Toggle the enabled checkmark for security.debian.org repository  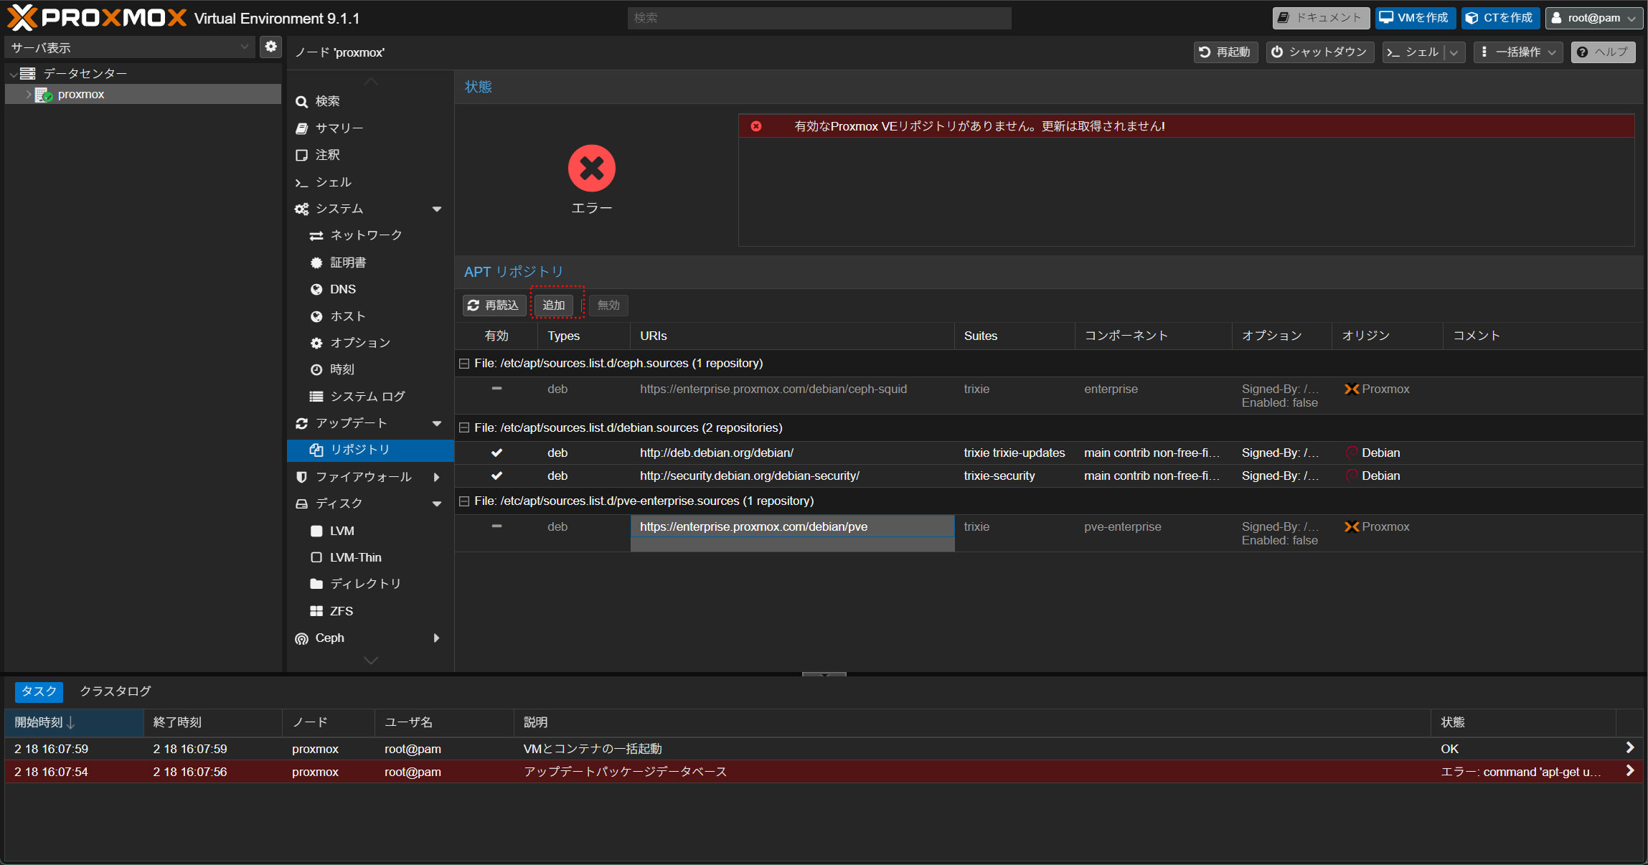pyautogui.click(x=496, y=476)
